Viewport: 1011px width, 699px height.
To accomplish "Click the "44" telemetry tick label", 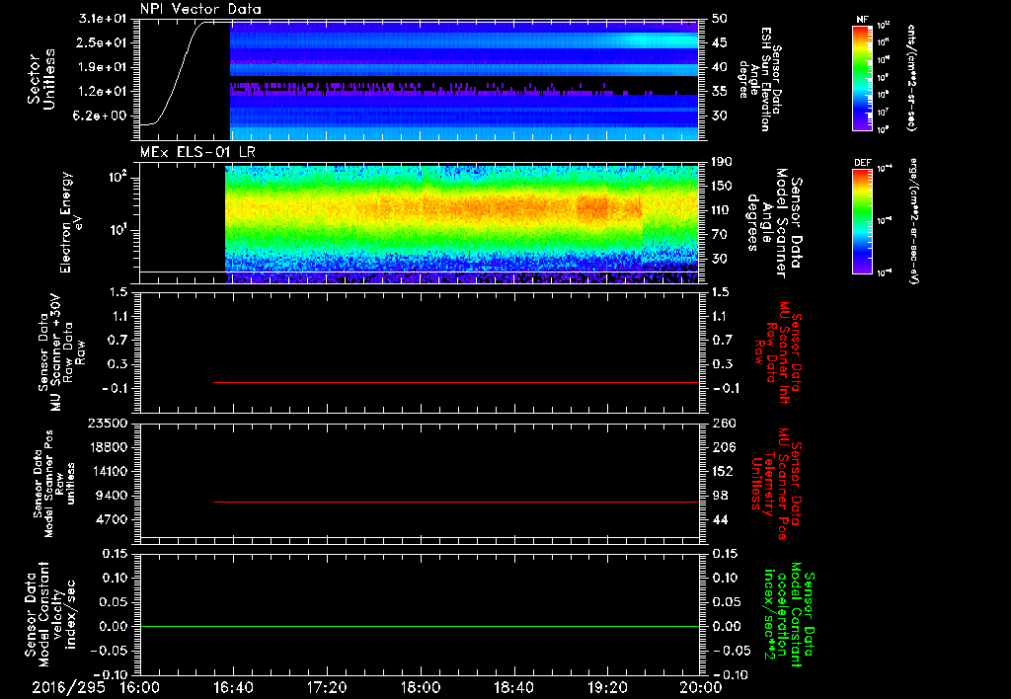I will coord(720,519).
